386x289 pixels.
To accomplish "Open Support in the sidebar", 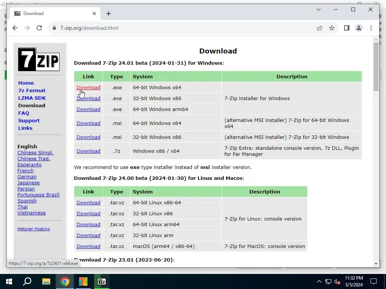I will point(29,121).
